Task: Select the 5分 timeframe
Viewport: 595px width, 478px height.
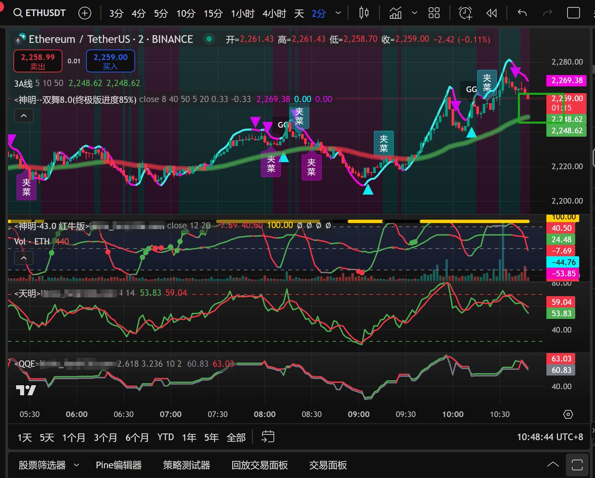Action: (161, 13)
